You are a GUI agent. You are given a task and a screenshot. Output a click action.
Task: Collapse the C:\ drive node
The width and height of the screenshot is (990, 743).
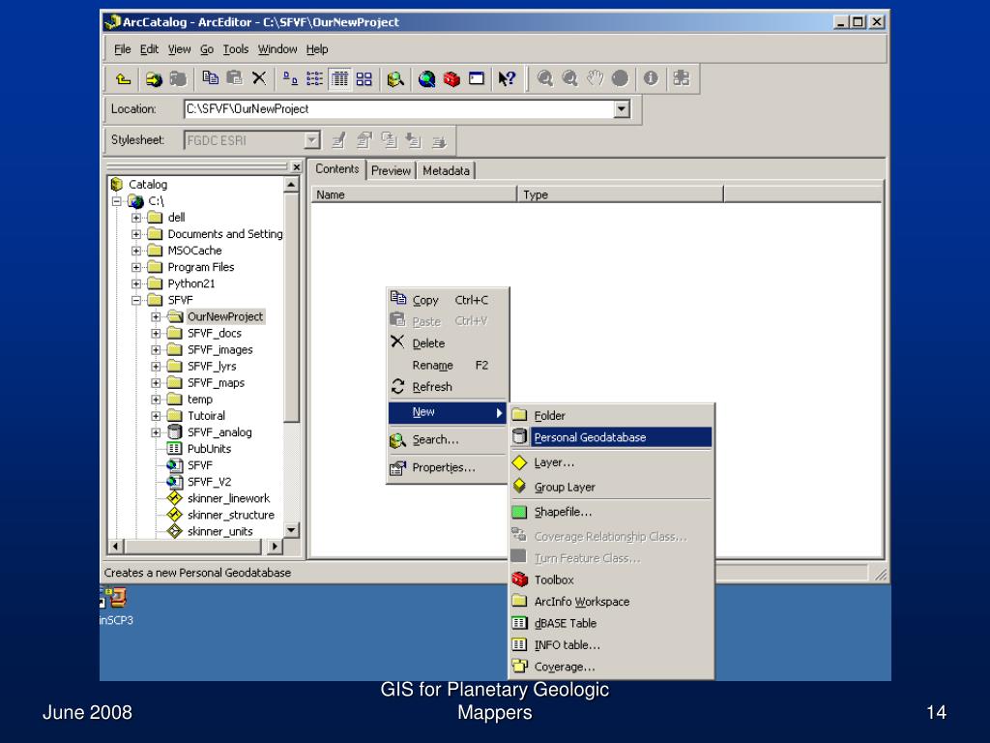117,201
